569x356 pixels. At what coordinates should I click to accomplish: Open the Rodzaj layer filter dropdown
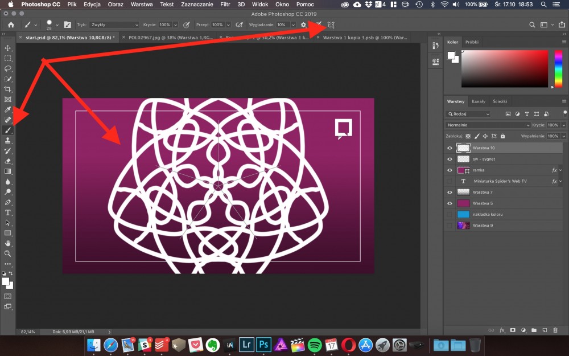pos(468,114)
